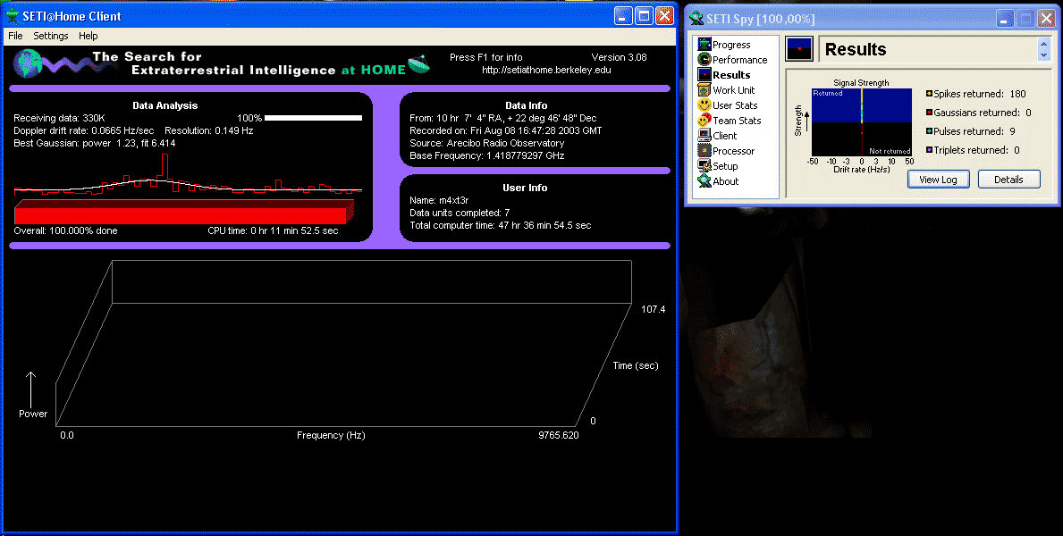Open the Help menu
Image resolution: width=1063 pixels, height=536 pixels.
(89, 36)
